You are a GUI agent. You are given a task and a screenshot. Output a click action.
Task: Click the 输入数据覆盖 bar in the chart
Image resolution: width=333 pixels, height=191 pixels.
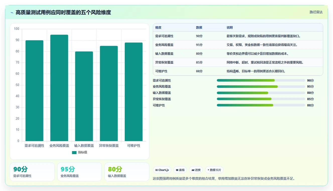84,96
